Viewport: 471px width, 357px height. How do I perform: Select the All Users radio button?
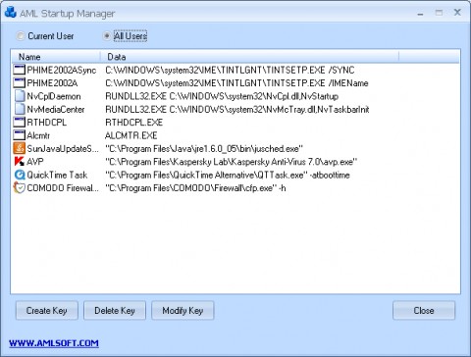(107, 36)
